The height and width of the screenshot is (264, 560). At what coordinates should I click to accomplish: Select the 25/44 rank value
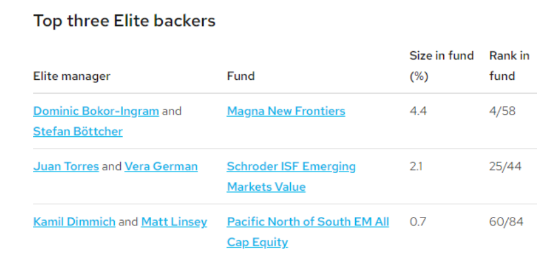(506, 167)
